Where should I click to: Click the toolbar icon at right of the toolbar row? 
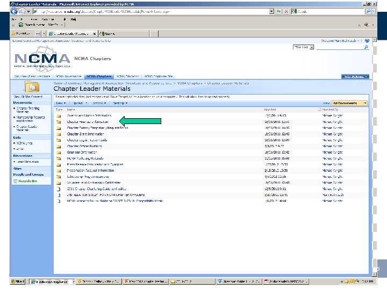367,25
